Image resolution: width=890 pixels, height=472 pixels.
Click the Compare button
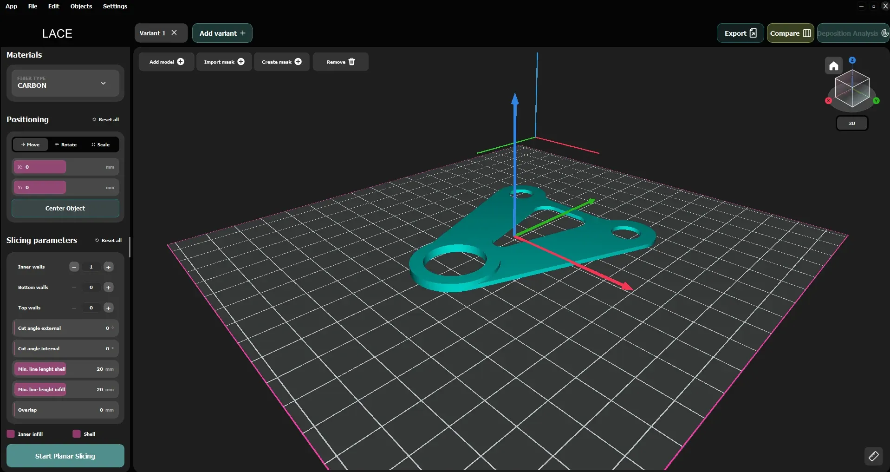coord(790,33)
